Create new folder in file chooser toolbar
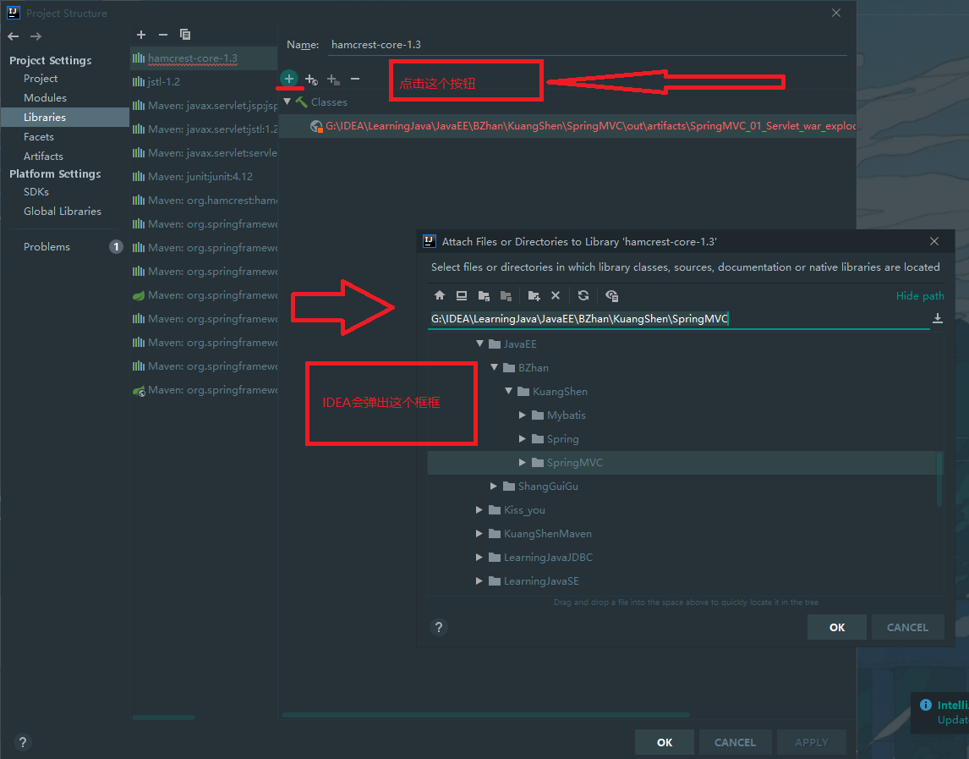Image resolution: width=969 pixels, height=759 pixels. pos(534,295)
